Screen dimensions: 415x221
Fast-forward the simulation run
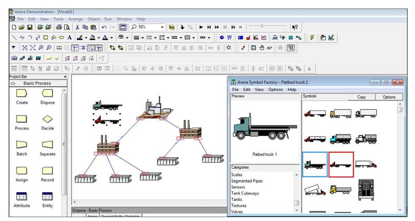pos(217,27)
